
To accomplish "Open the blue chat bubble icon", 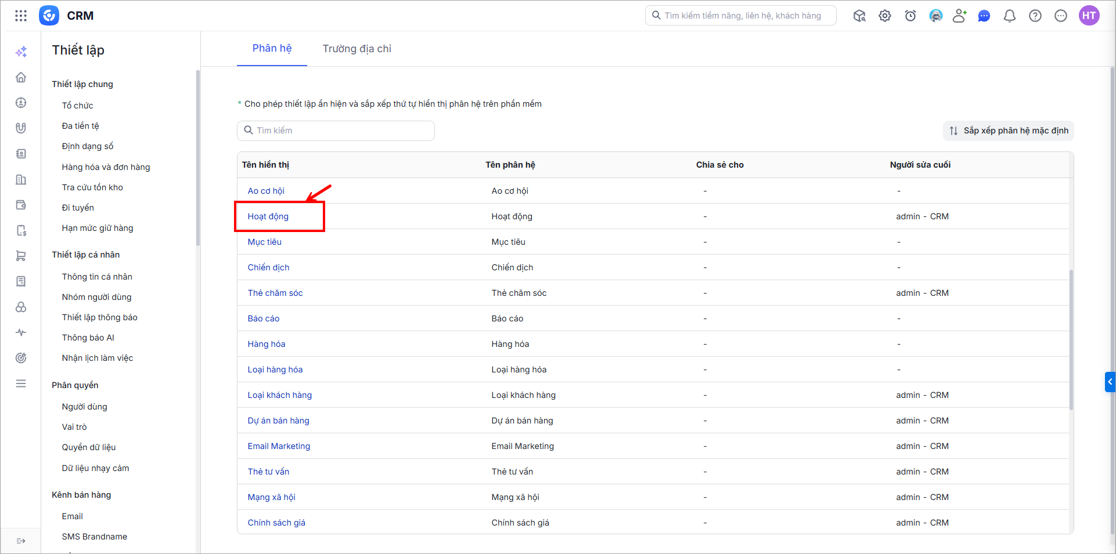I will click(984, 16).
